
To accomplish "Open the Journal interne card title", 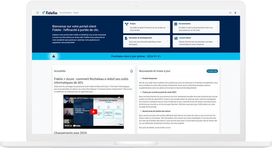I will 185,38.
